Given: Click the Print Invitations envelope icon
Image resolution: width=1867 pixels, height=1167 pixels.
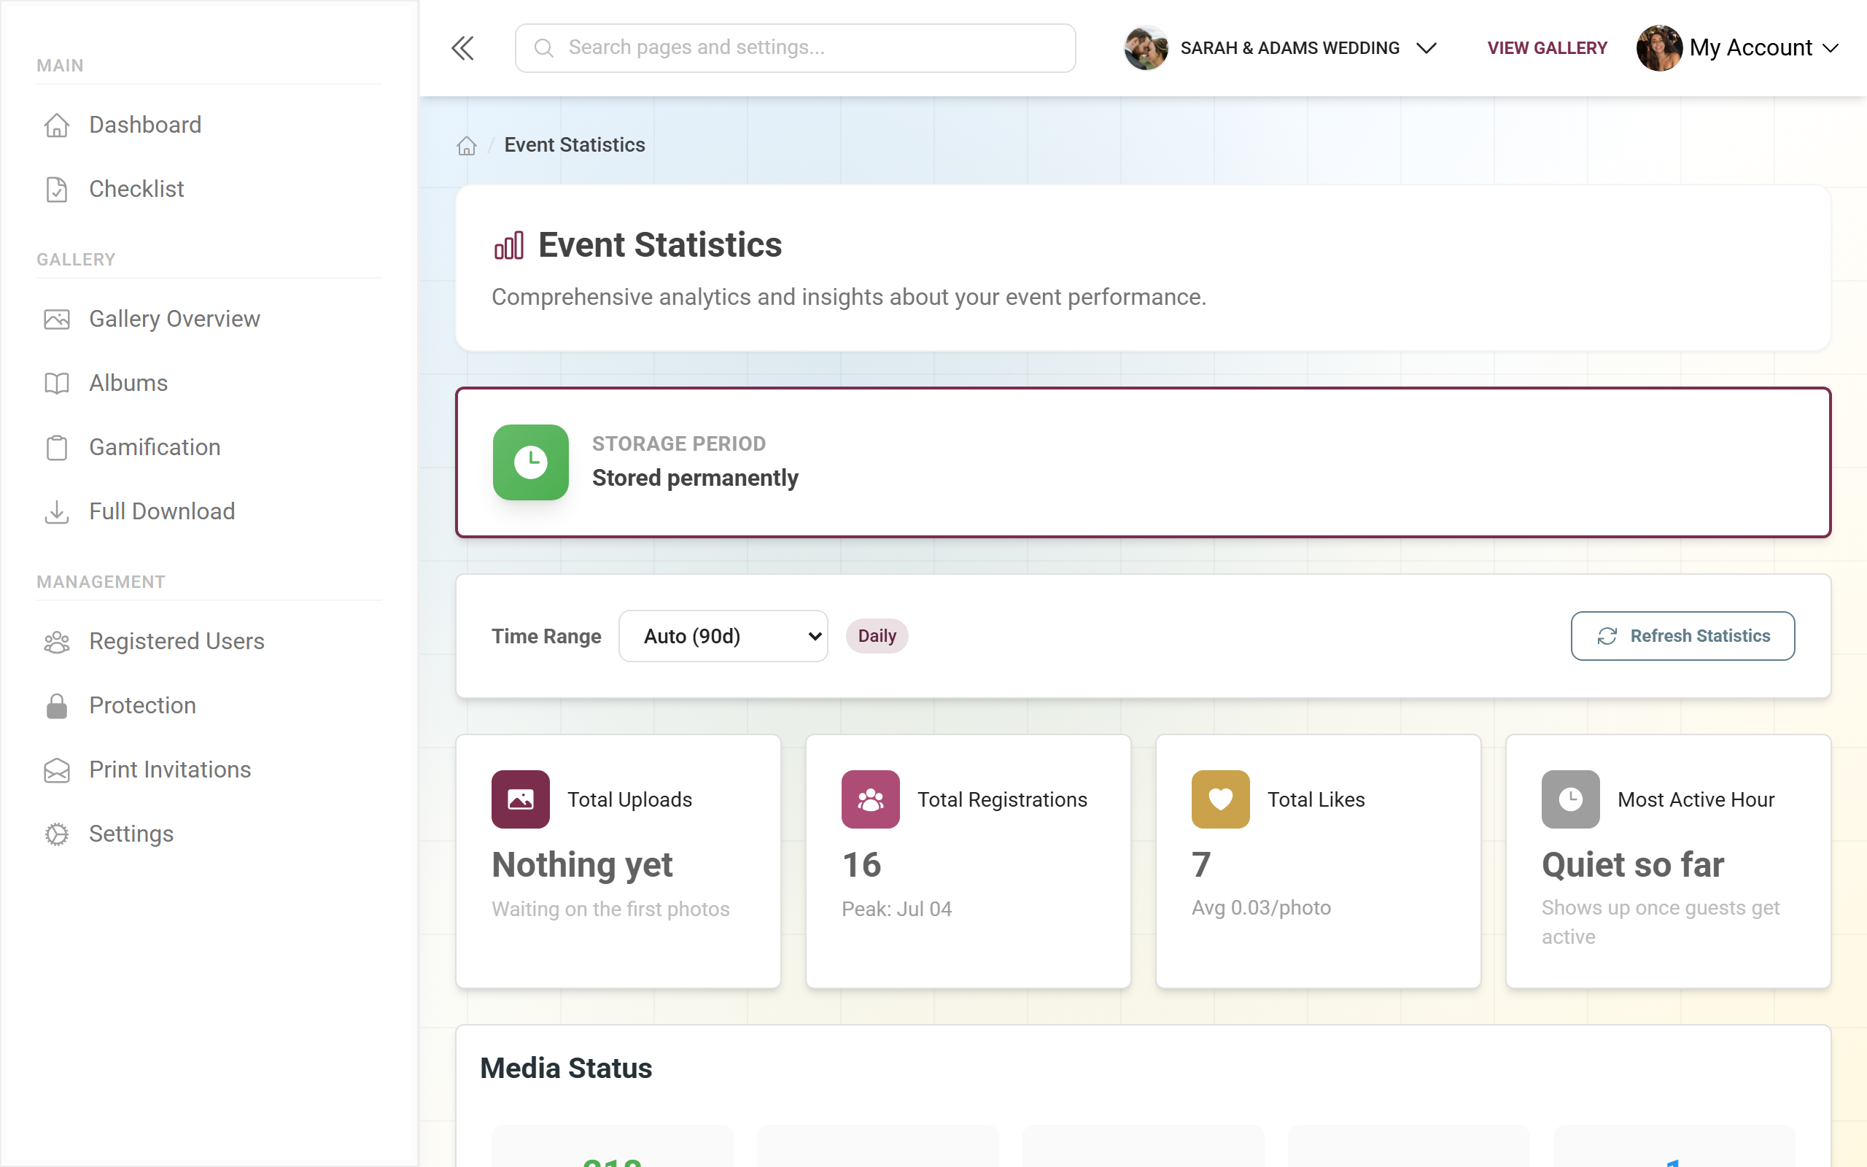Looking at the screenshot, I should coord(56,769).
